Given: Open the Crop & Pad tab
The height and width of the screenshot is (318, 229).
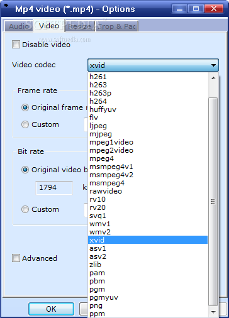Looking at the screenshot, I should point(117,26).
